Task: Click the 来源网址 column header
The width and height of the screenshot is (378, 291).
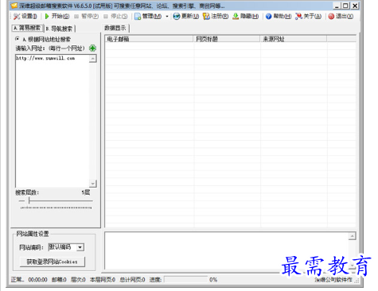Action: pyautogui.click(x=294, y=39)
